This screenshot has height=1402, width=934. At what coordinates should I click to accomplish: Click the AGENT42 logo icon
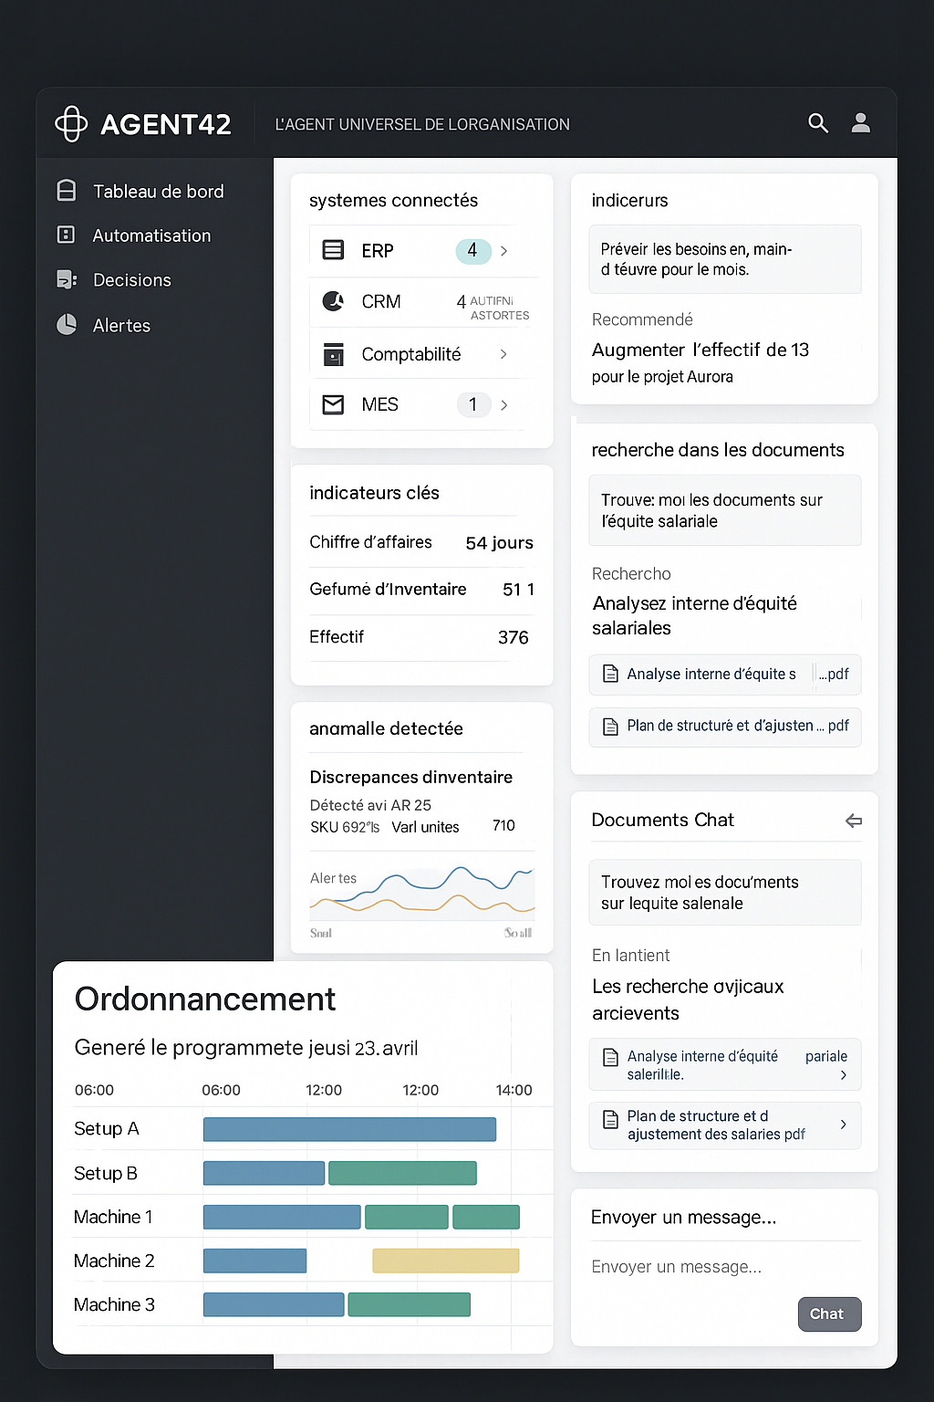point(71,124)
